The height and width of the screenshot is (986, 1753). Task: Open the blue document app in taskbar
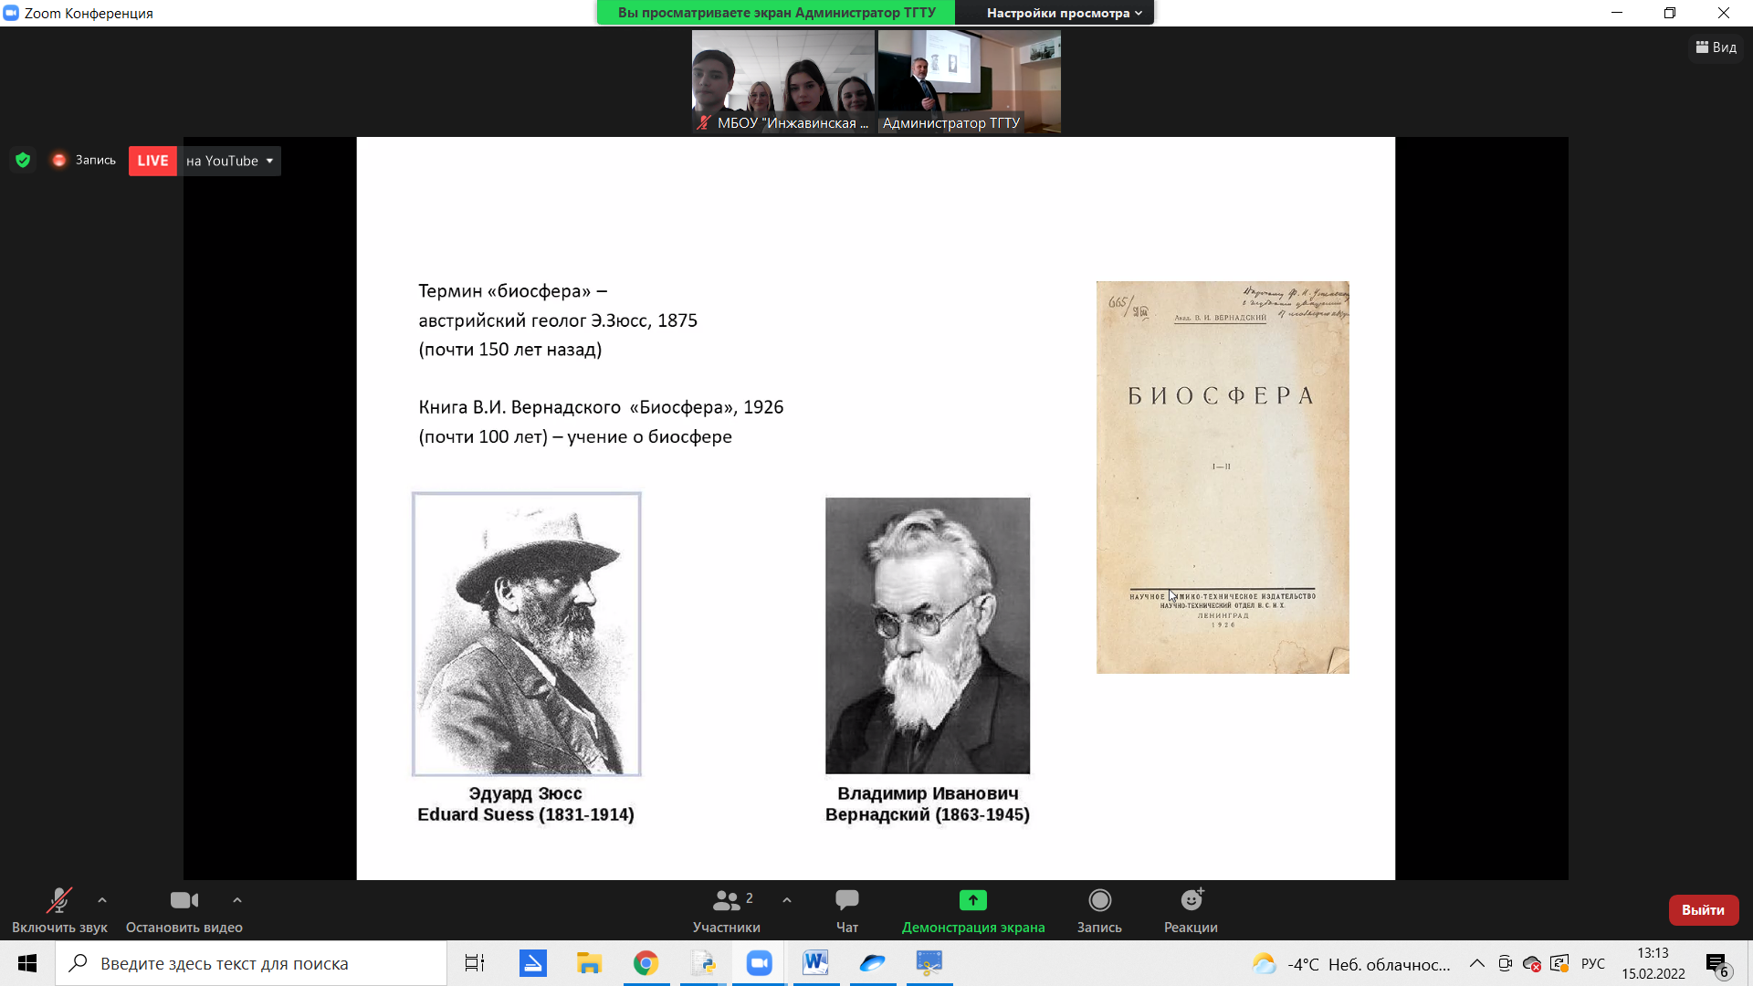(533, 963)
